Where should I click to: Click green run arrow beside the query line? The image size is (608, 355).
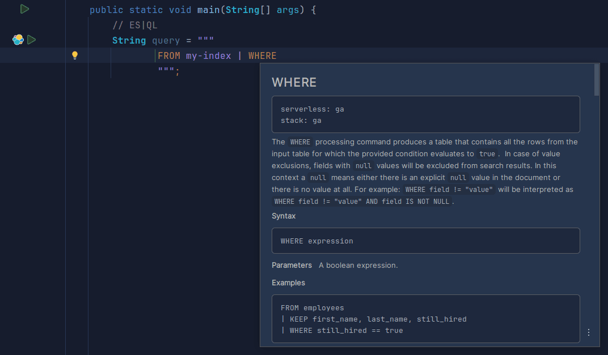click(x=31, y=40)
